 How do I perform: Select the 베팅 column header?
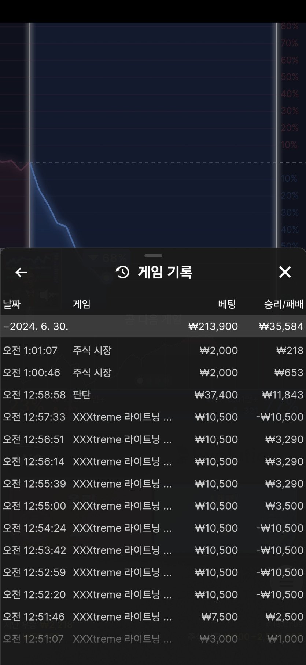tap(227, 304)
